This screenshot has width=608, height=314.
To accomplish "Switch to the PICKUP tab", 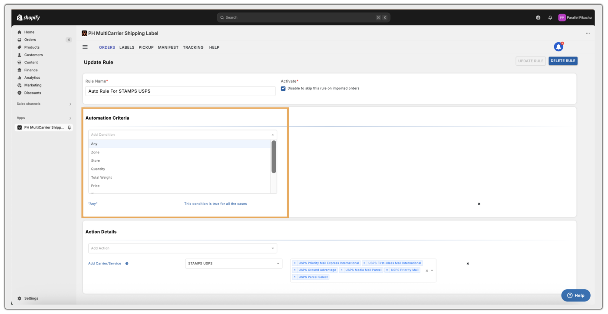I will pyautogui.click(x=146, y=47).
